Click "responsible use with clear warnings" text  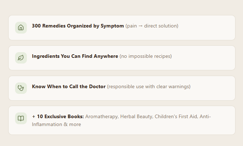click(149, 86)
